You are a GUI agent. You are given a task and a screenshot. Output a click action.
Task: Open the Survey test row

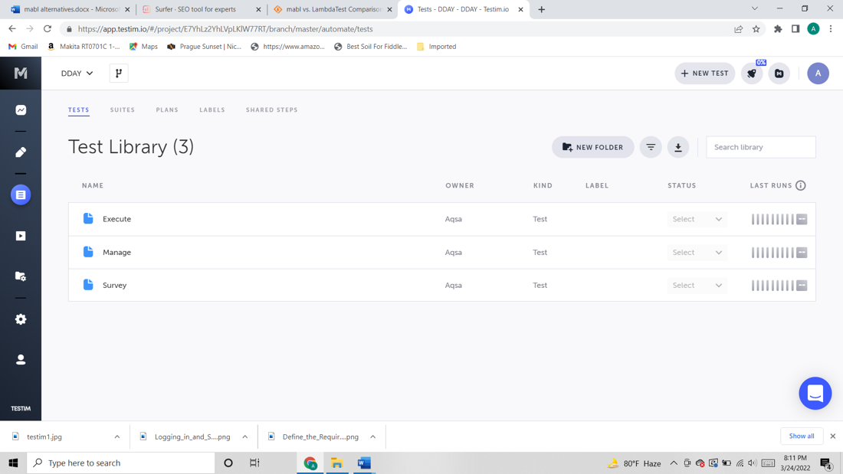click(442, 286)
